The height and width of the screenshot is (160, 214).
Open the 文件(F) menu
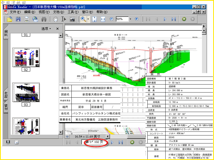point(15,12)
